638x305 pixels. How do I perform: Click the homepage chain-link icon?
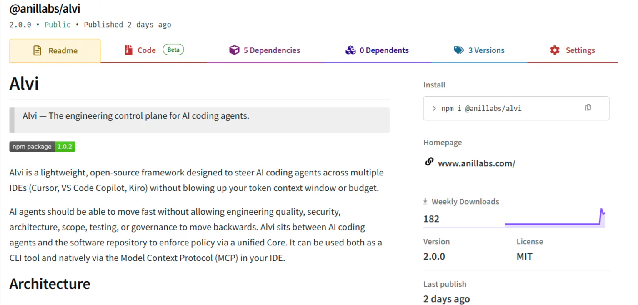pos(429,162)
